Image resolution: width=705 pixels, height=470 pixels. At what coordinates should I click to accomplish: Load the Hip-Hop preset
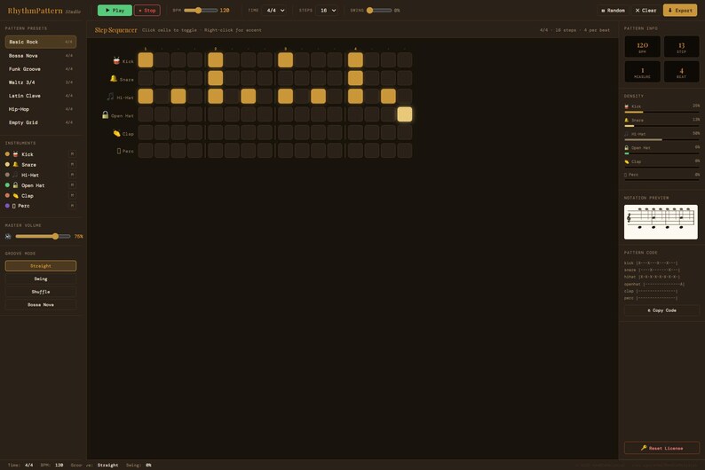[x=41, y=109]
